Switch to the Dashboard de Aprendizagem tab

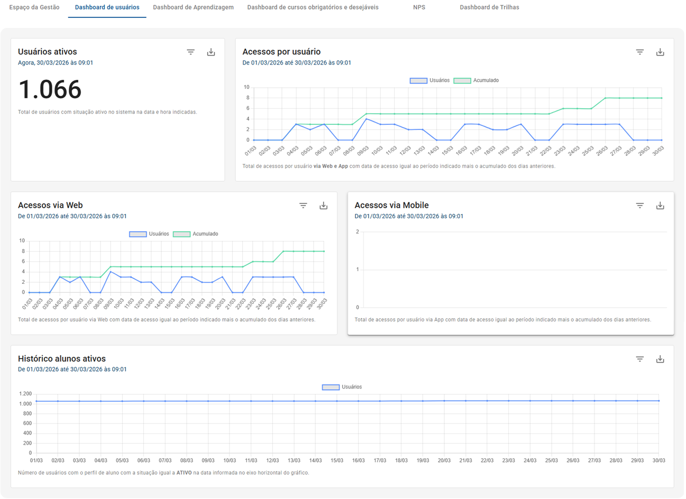[193, 7]
